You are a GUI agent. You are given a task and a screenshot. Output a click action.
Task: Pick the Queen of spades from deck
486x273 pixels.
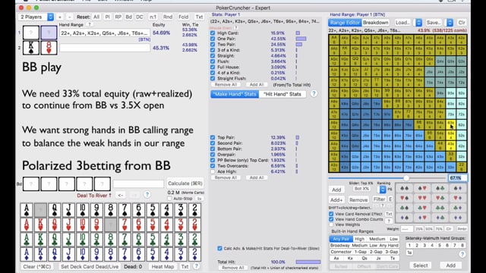(55, 210)
